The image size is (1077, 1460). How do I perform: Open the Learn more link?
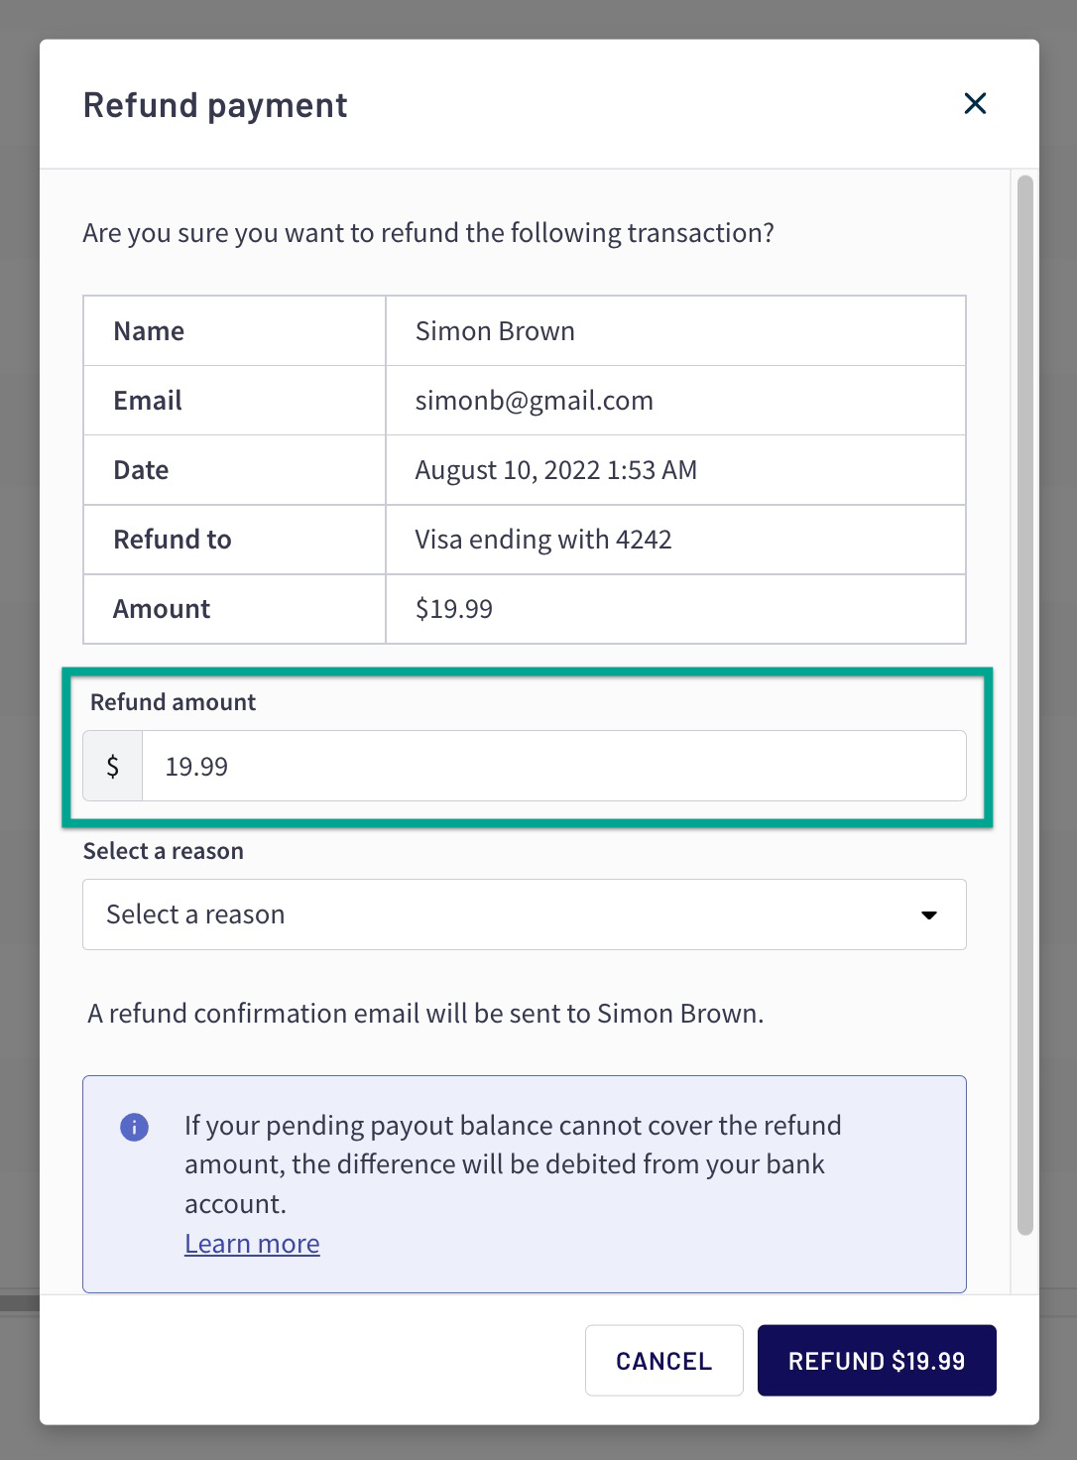pos(252,1244)
